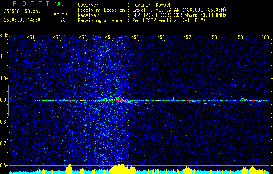Click the 1459 time axis marker
273x174 pixels.
pyautogui.click(x=238, y=37)
